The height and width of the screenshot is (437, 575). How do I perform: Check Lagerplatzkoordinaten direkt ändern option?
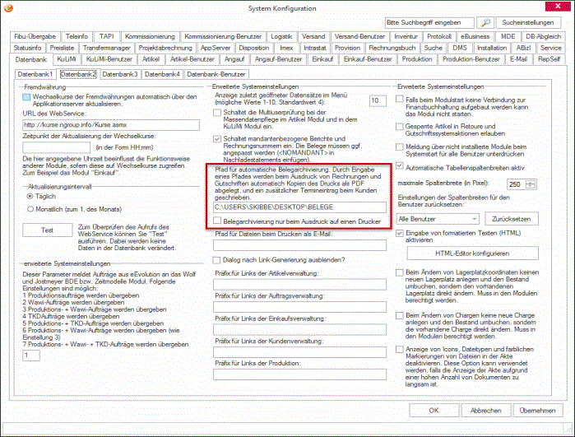pyautogui.click(x=400, y=273)
